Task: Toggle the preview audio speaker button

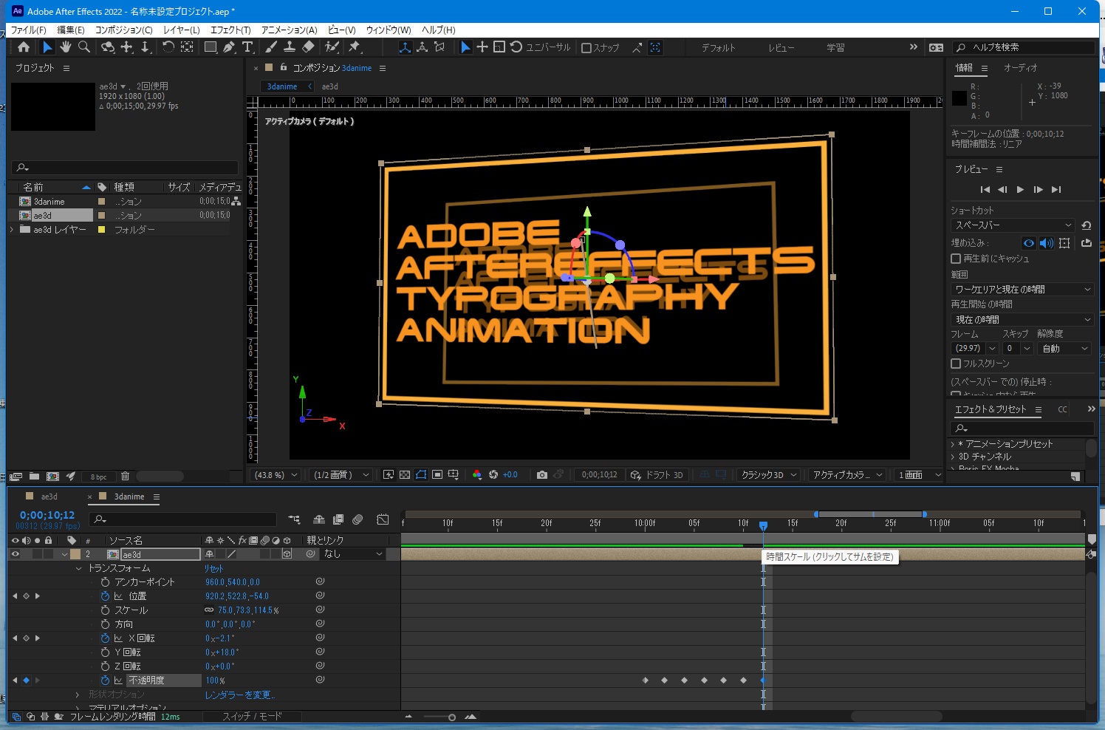Action: tap(1047, 243)
